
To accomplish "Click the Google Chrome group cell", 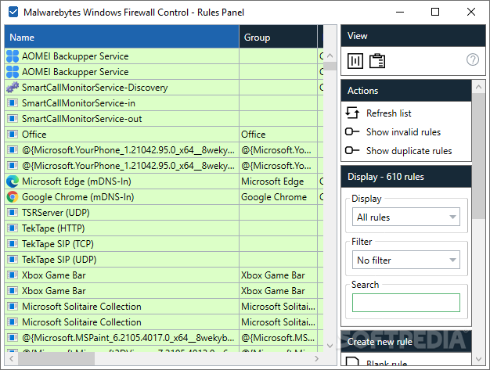I will (x=278, y=197).
